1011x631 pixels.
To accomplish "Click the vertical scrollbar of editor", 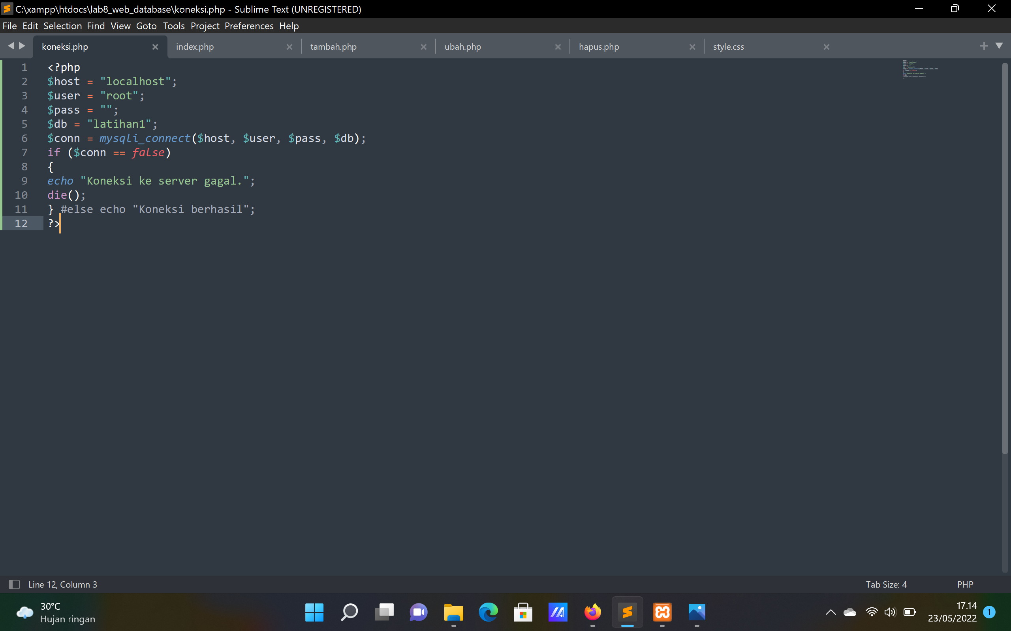I will [1005, 258].
